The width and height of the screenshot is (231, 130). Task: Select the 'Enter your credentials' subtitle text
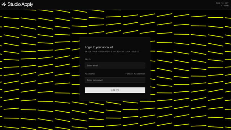pyautogui.click(x=112, y=52)
